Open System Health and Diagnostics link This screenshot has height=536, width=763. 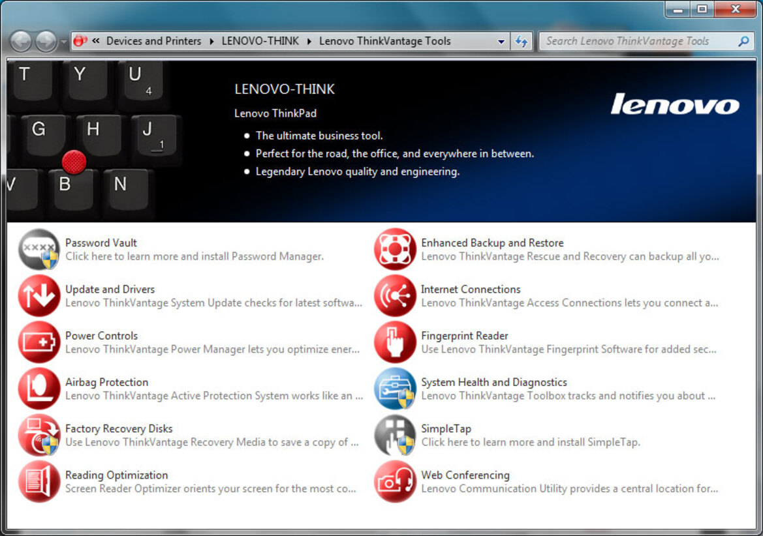point(494,382)
